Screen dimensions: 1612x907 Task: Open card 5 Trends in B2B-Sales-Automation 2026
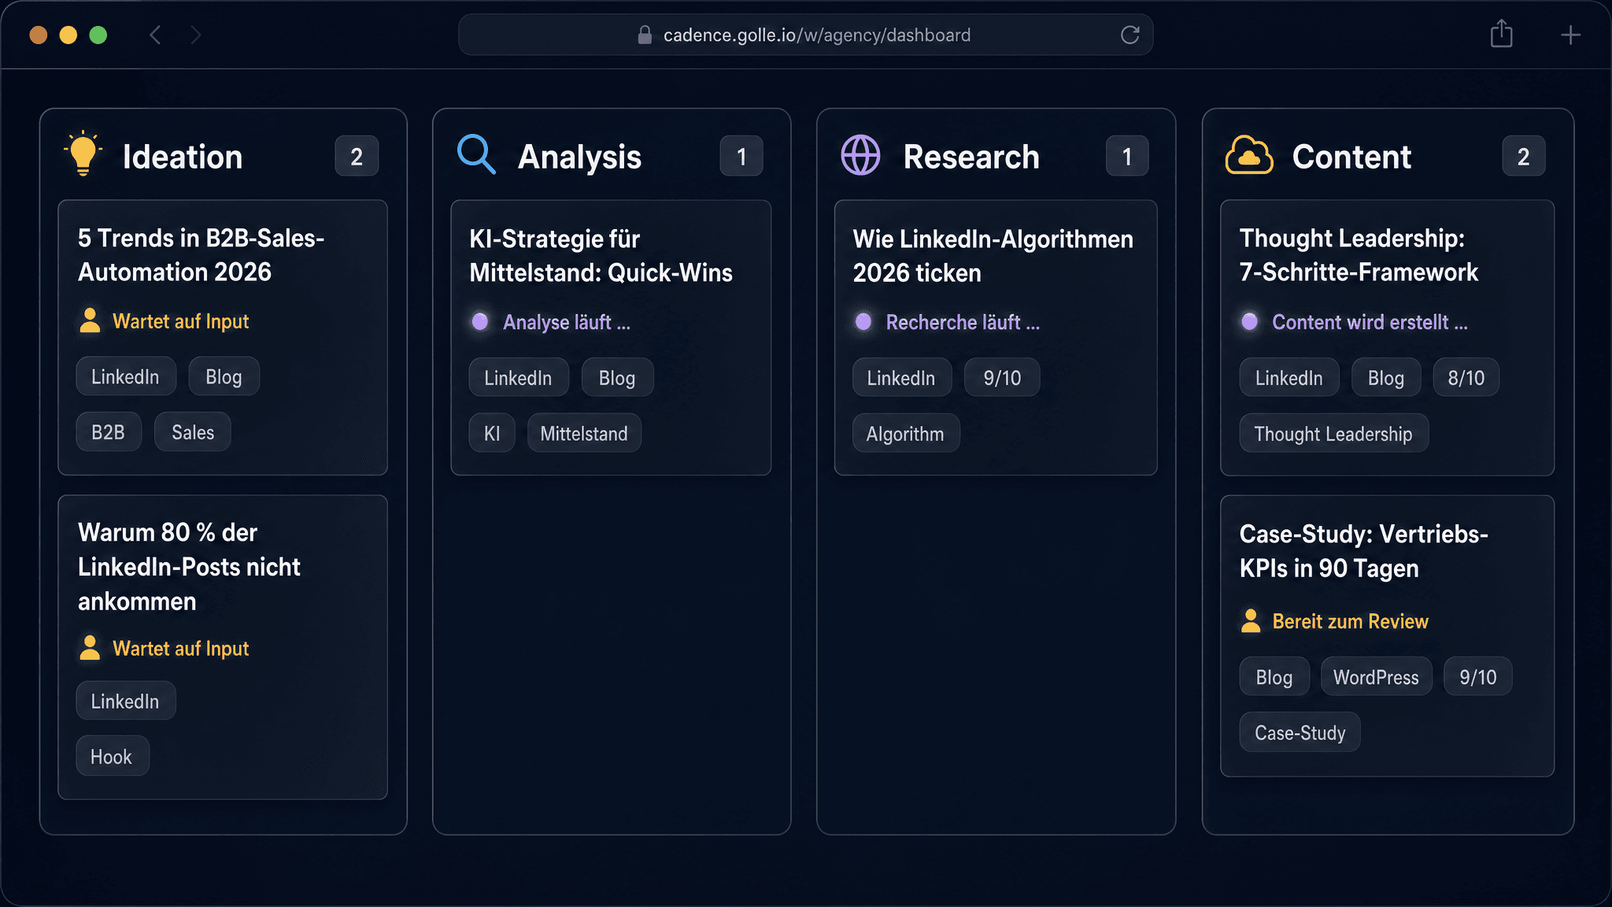[x=201, y=255]
